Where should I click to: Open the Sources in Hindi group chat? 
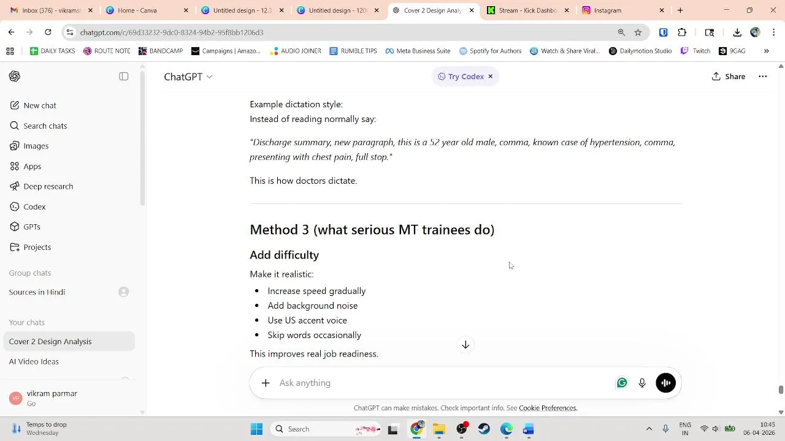point(69,292)
